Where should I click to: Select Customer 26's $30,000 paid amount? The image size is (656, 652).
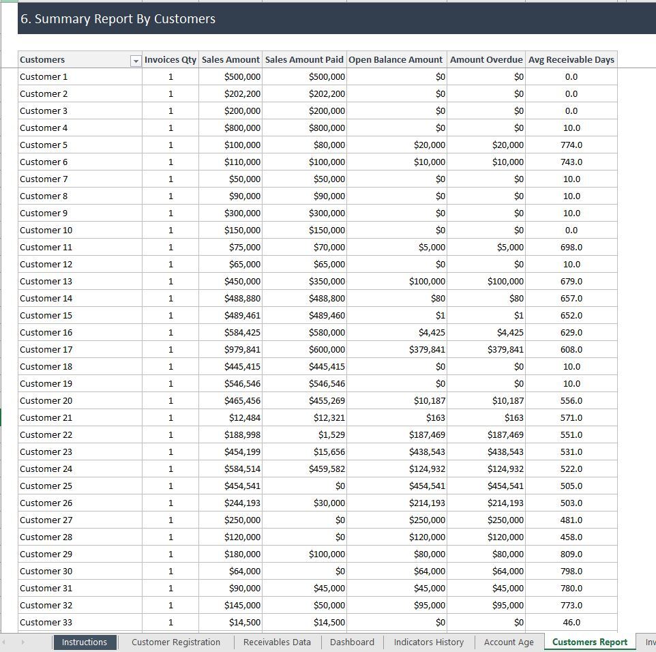304,503
